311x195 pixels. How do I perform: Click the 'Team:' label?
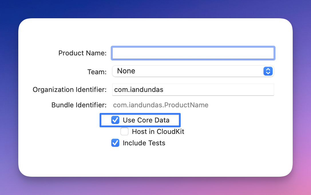coord(97,72)
